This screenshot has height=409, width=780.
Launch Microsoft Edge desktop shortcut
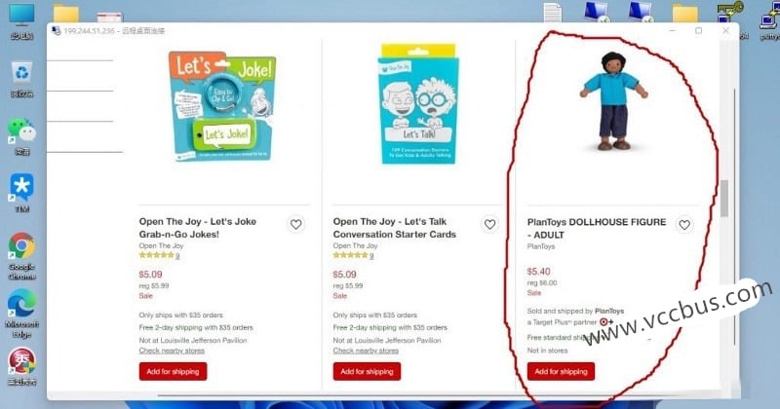click(21, 314)
